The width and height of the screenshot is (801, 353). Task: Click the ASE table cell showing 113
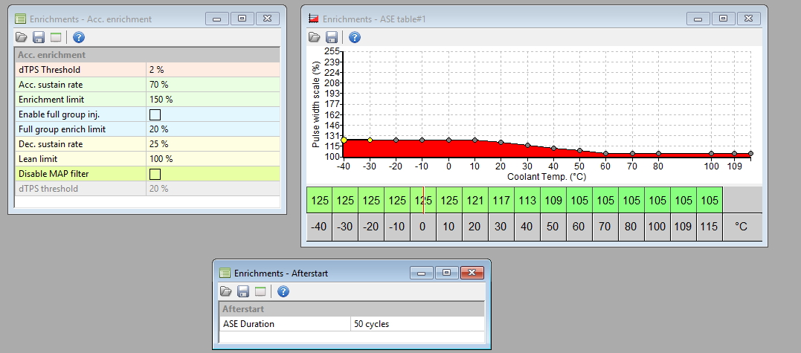pyautogui.click(x=527, y=200)
